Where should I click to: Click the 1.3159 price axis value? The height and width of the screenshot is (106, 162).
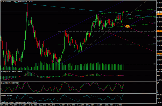tap(159, 46)
